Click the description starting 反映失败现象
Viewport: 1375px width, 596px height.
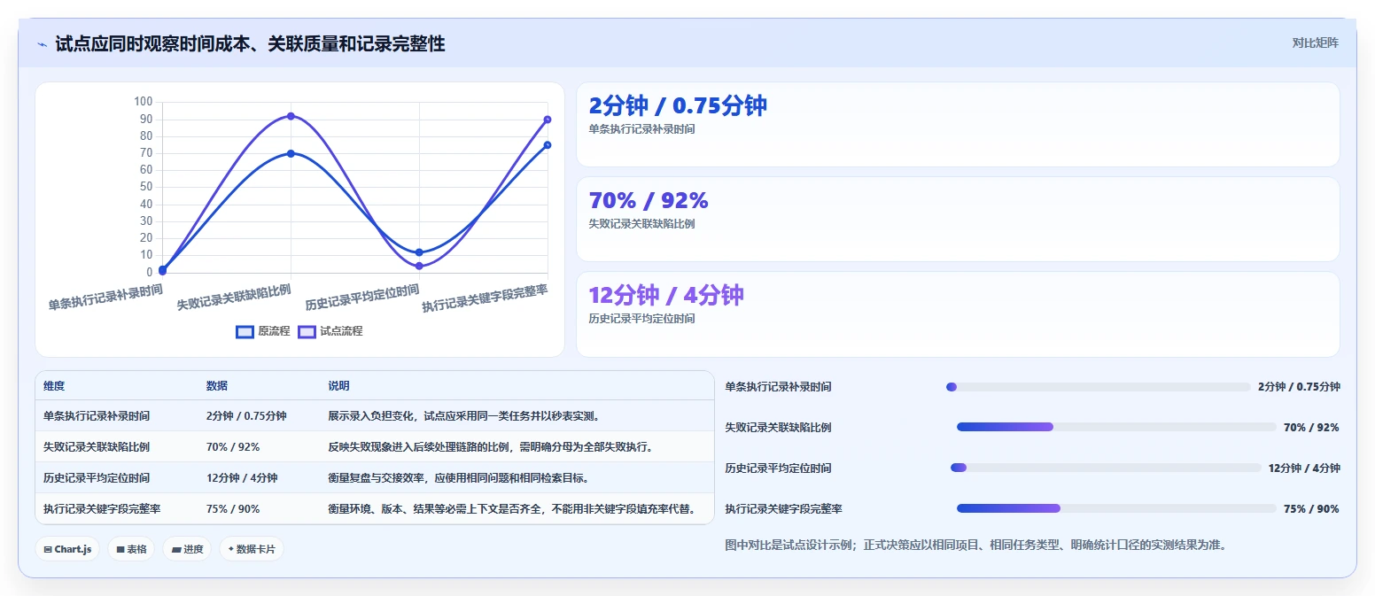click(x=491, y=446)
